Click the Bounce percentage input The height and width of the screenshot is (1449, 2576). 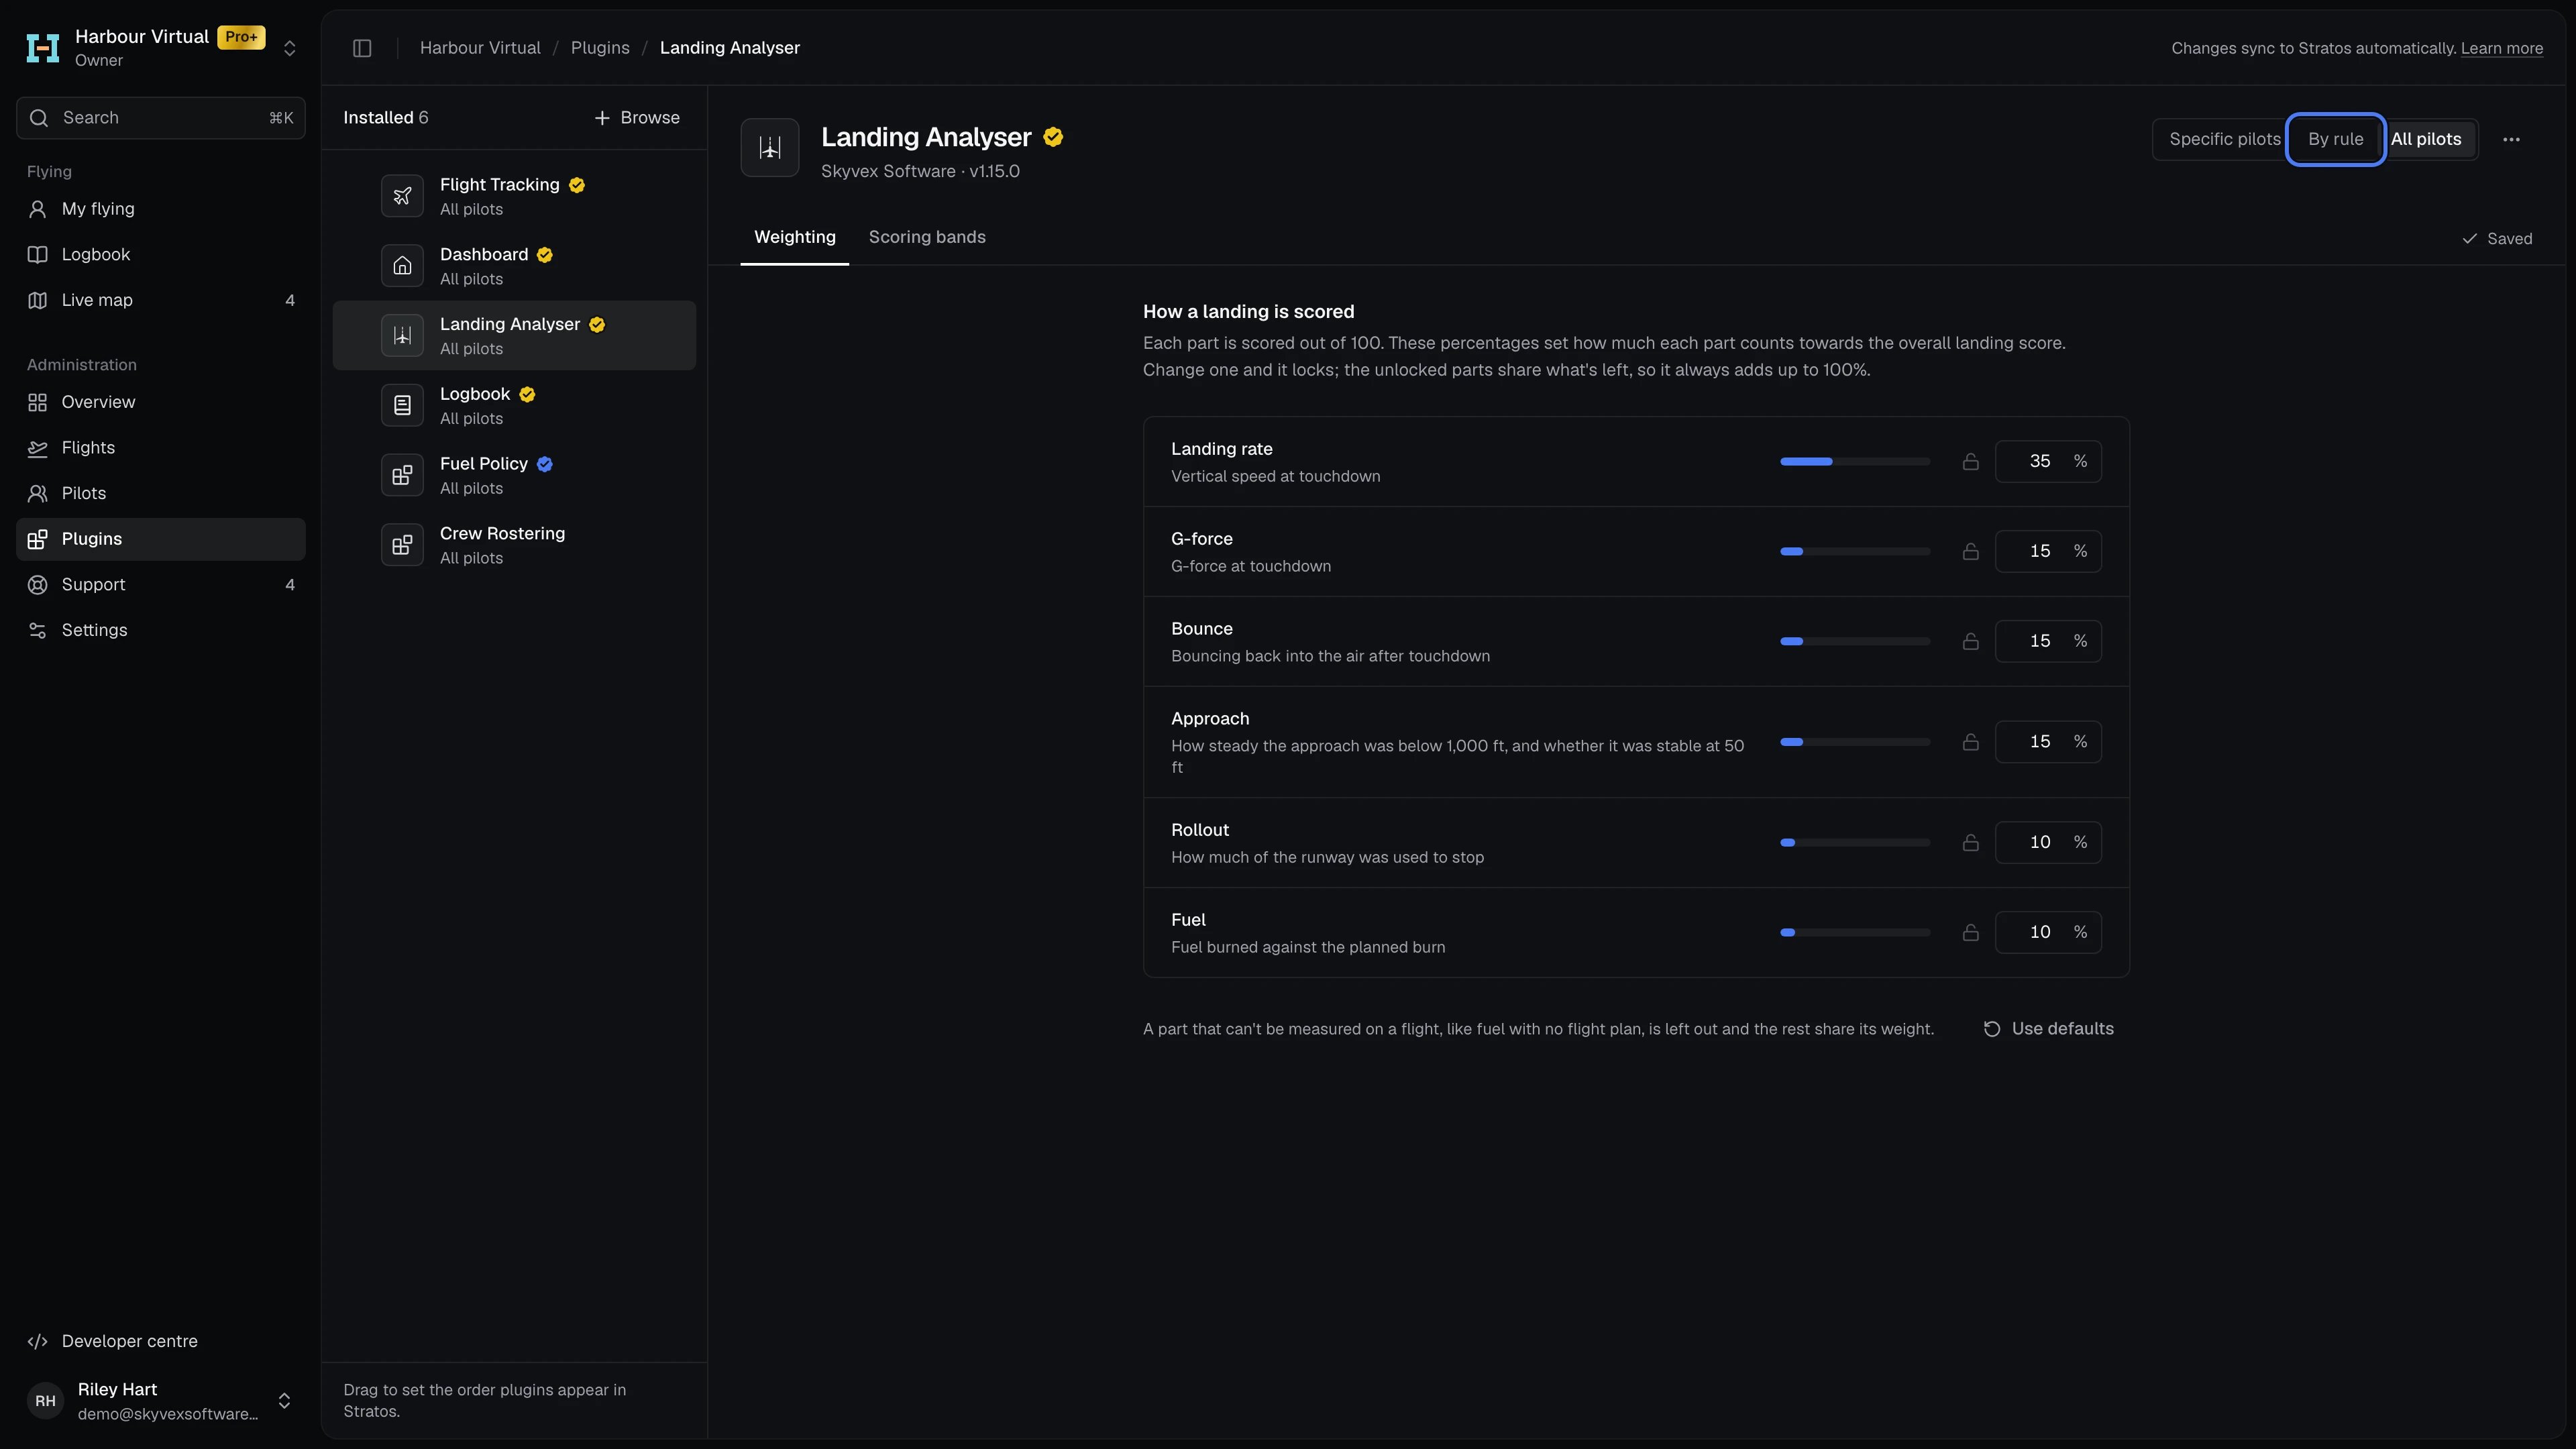[x=2047, y=641]
